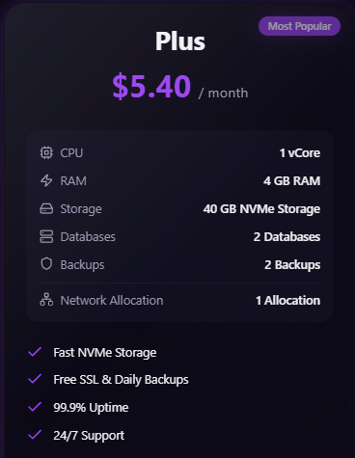Click the $5.40 price

coord(151,86)
